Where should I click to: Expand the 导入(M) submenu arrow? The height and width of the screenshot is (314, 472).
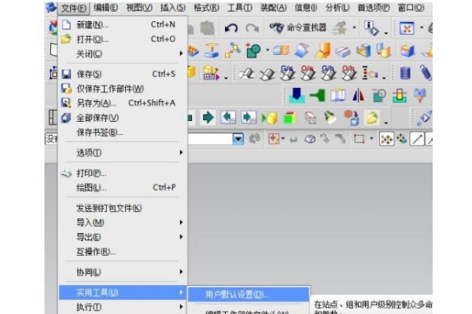point(181,222)
